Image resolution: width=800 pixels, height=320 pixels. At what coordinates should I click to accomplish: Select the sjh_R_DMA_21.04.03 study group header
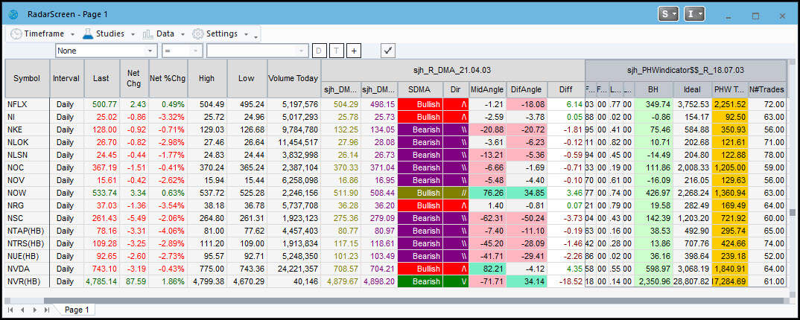(453, 70)
